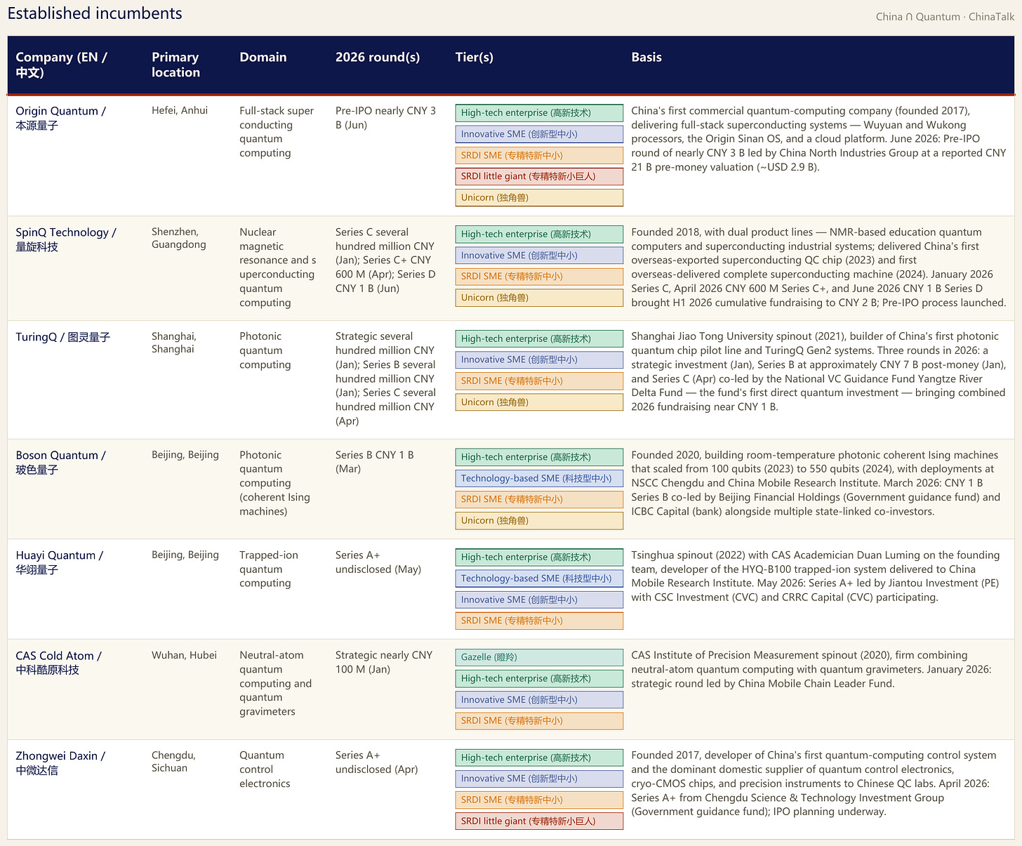This screenshot has width=1022, height=846.
Task: Click Origin Quantum's "High-tech enterprise" tier badge
Action: (539, 113)
